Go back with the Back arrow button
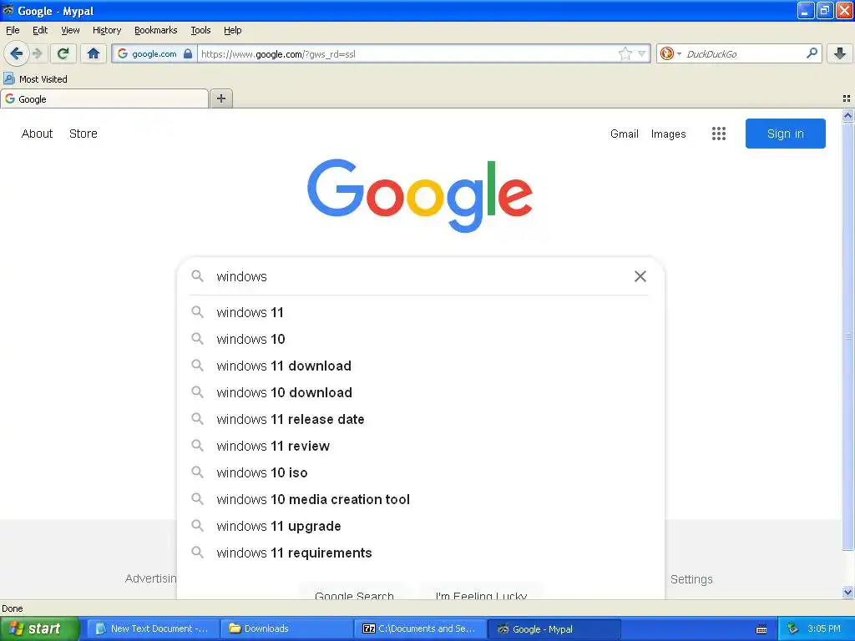The width and height of the screenshot is (855, 641). [x=16, y=53]
